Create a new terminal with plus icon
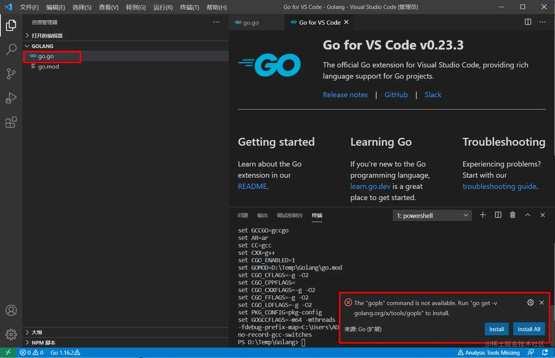 [483, 215]
